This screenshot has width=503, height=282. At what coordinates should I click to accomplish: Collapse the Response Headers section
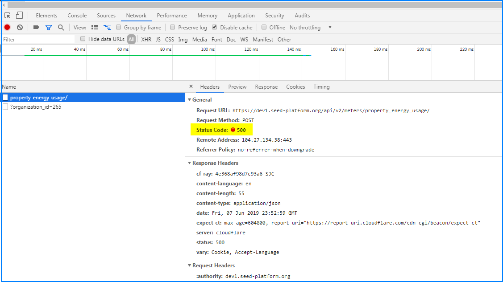(x=190, y=163)
